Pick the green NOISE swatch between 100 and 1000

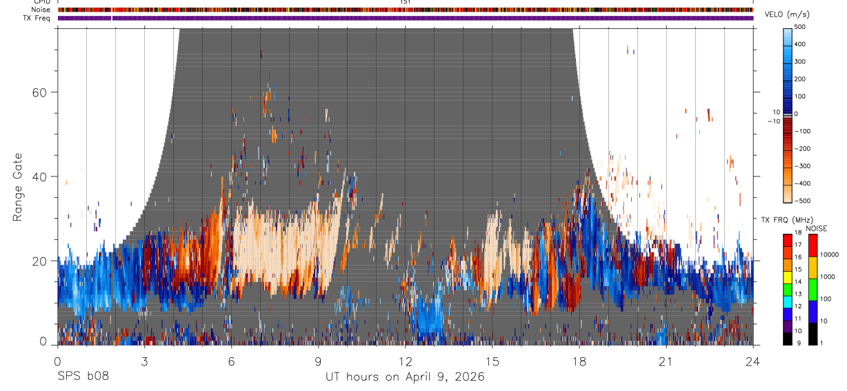click(x=812, y=288)
